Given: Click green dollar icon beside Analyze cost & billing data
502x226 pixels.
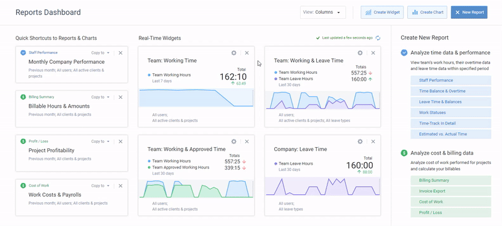Looking at the screenshot, I should [404, 153].
